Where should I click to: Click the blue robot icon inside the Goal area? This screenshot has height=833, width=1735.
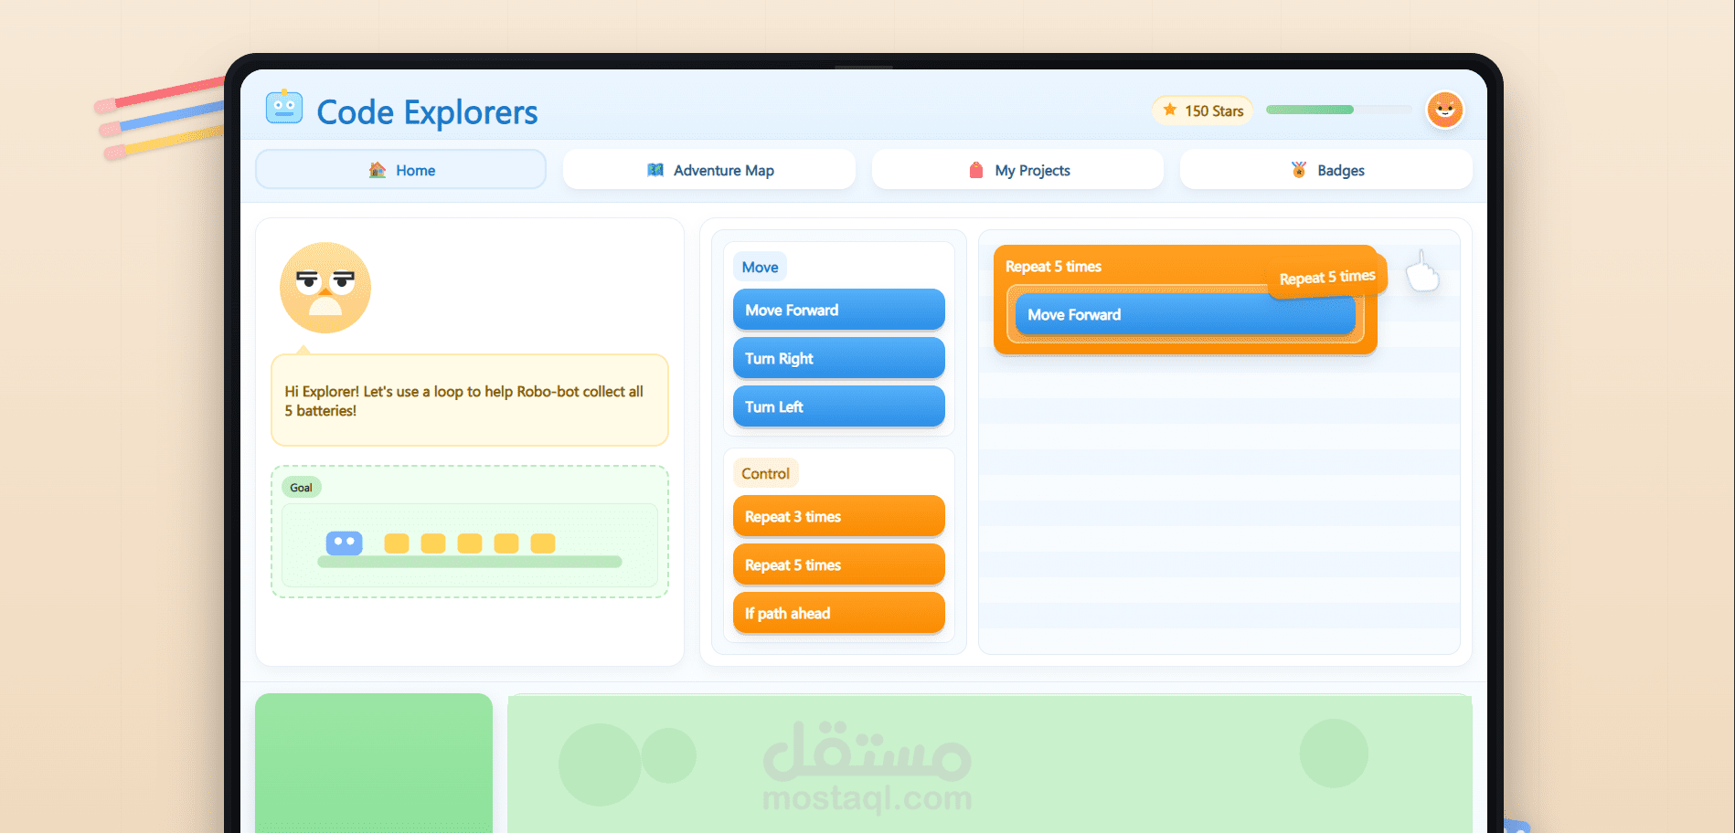point(345,542)
